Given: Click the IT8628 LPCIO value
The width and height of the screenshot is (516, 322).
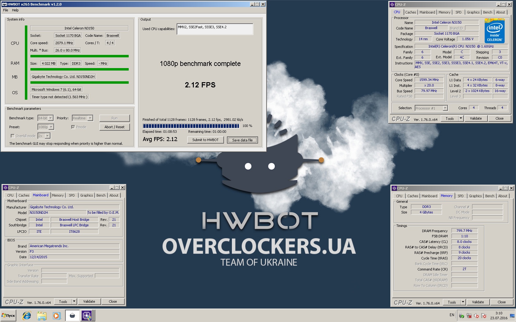Looking at the screenshot, I should (x=74, y=232).
